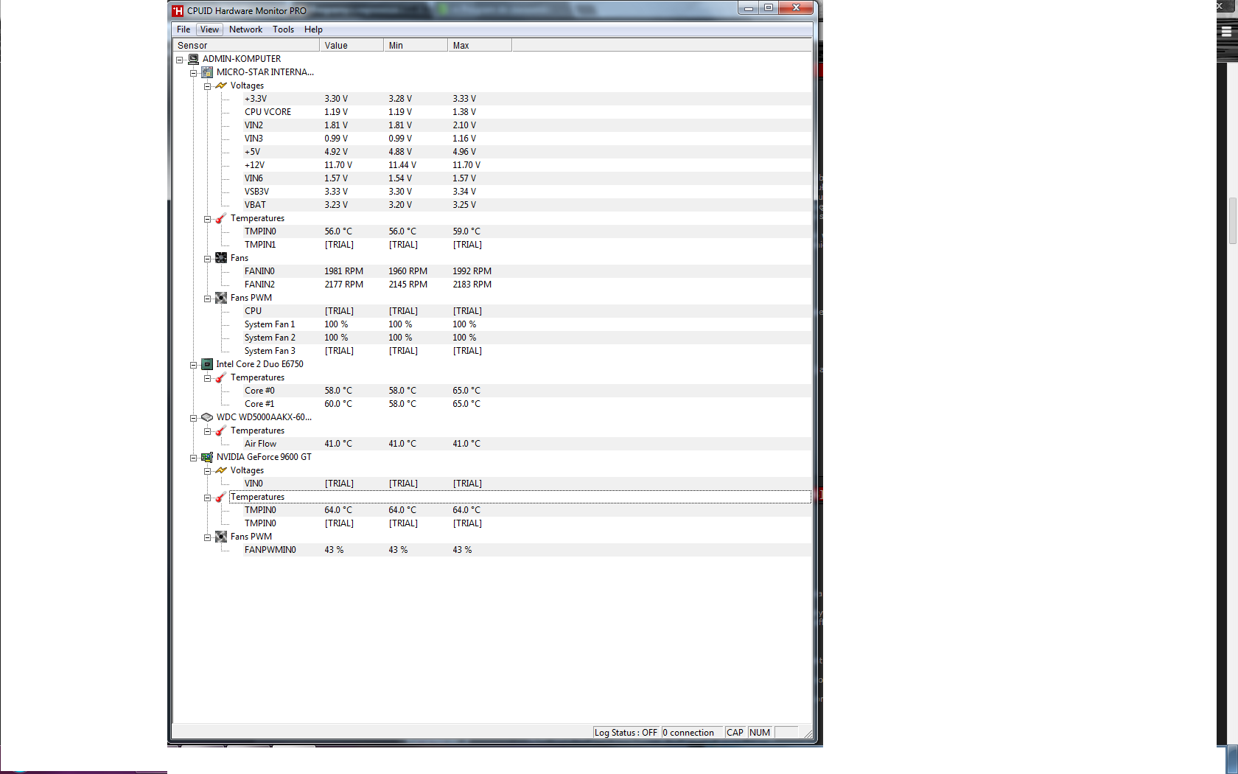Click the 0 connection status panel

tap(692, 733)
